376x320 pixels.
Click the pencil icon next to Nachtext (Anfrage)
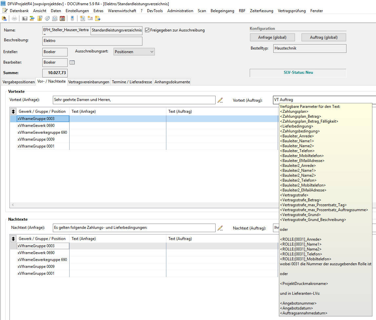tap(220, 228)
